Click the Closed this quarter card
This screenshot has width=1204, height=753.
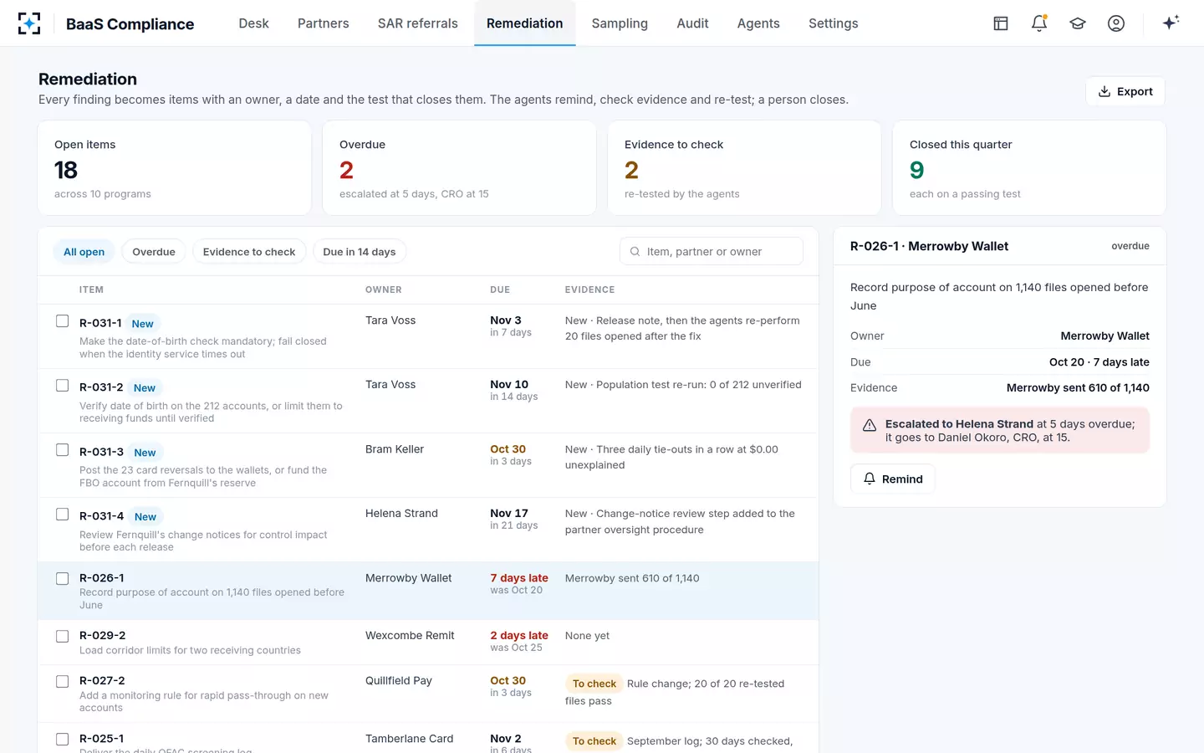click(1029, 168)
